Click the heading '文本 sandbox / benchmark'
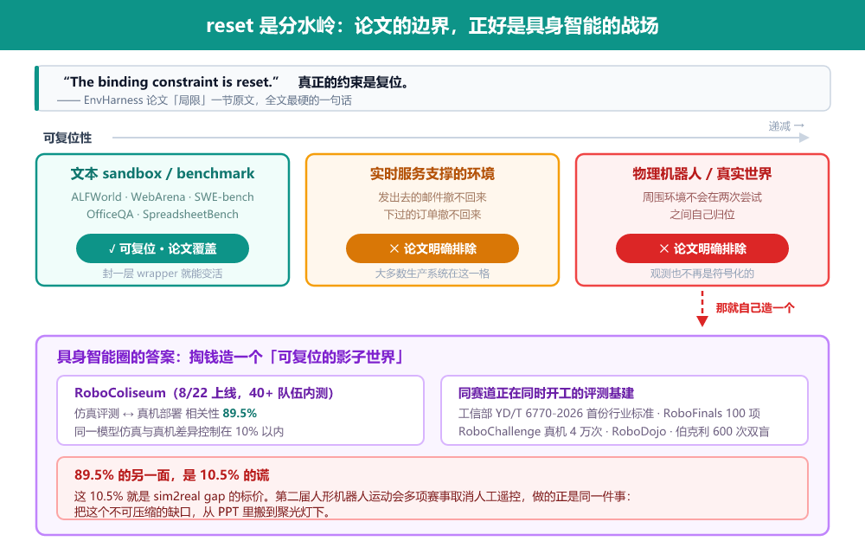This screenshot has width=865, height=554. point(163,173)
